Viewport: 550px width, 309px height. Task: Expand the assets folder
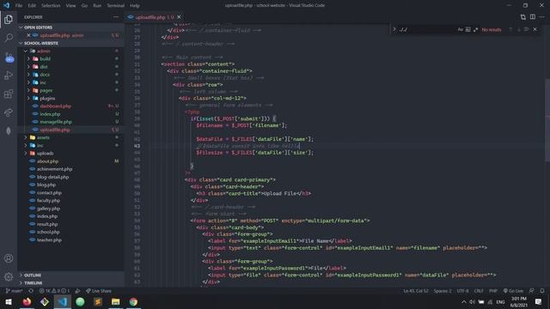(25, 137)
